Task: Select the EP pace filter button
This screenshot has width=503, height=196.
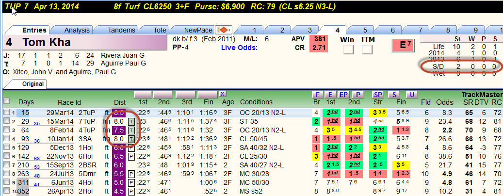Action: pos(343,94)
